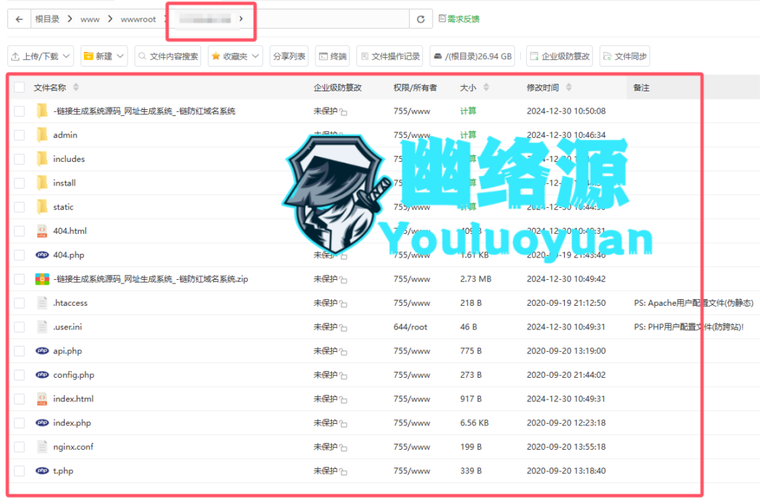Check the static folder checkbox
This screenshot has height=501, width=760.
19,207
